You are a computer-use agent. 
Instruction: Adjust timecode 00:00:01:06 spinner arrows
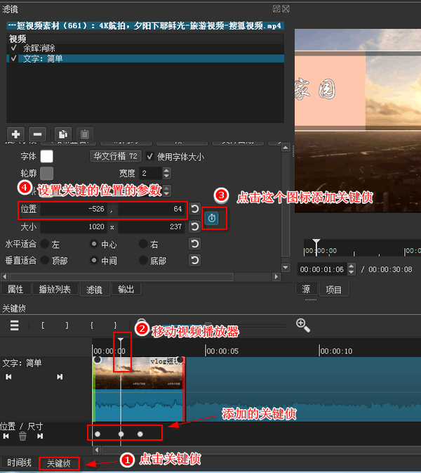[x=352, y=269]
